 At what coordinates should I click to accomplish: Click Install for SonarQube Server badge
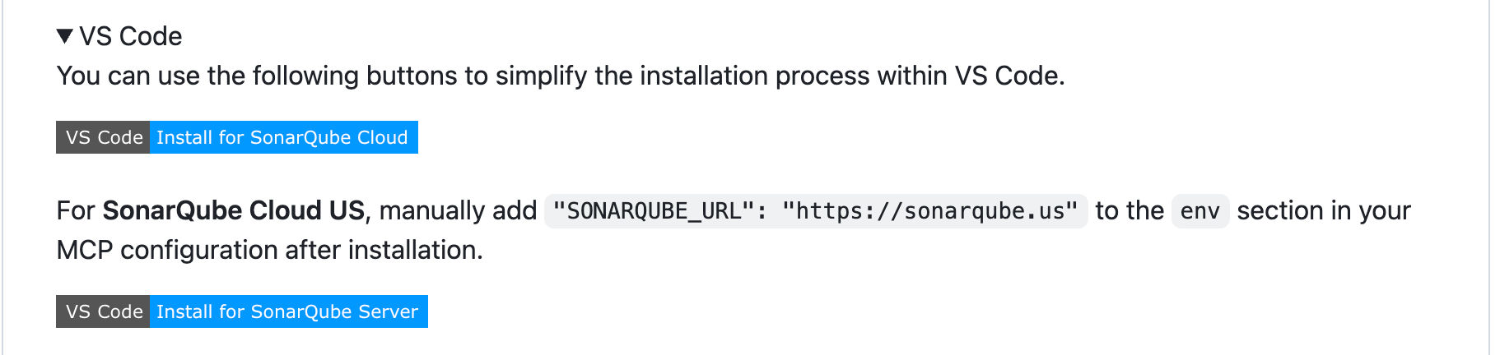click(x=287, y=311)
